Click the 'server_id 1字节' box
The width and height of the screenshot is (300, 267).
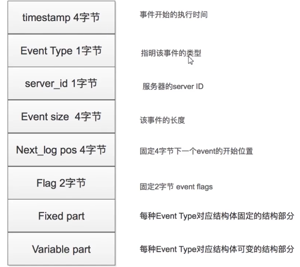coord(61,83)
